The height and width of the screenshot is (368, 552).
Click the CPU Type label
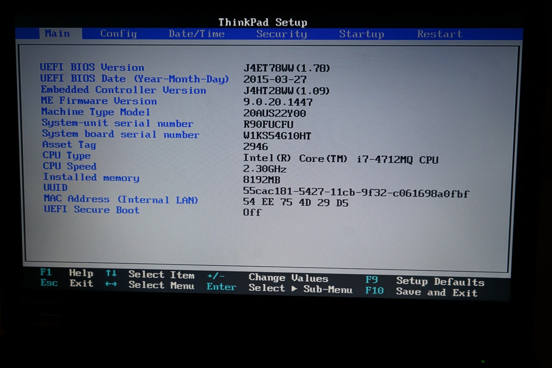pyautogui.click(x=67, y=156)
